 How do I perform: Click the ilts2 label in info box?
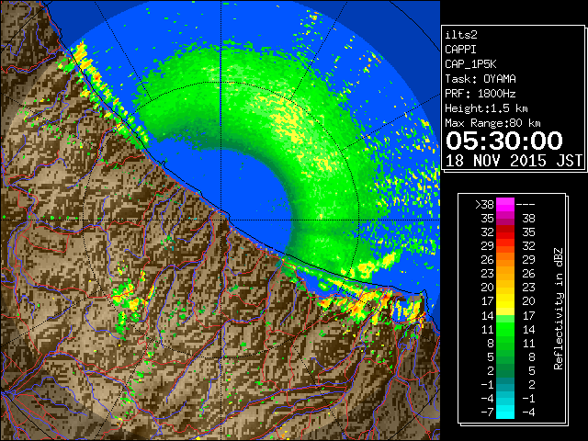[x=461, y=35]
